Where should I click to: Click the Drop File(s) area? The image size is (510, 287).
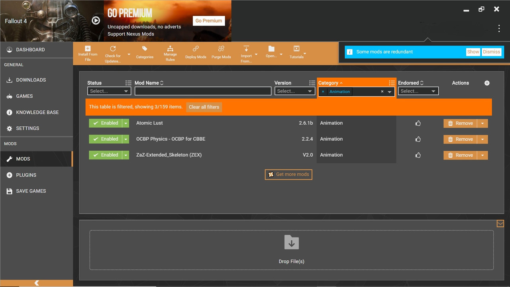coord(291,250)
